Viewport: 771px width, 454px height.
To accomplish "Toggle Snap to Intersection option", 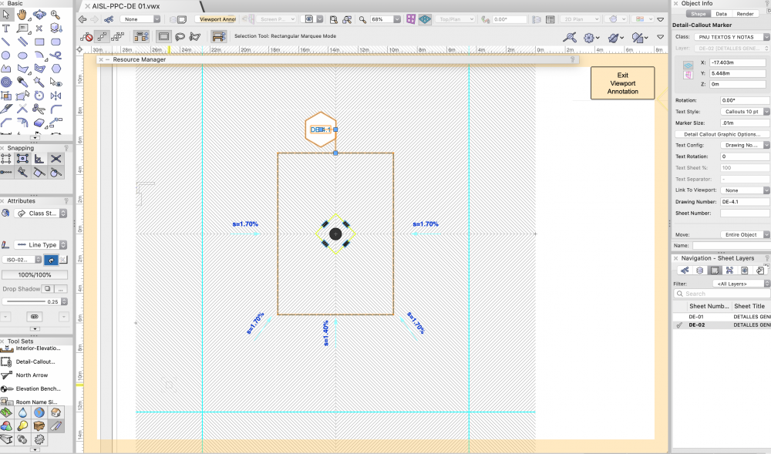I will coord(56,159).
